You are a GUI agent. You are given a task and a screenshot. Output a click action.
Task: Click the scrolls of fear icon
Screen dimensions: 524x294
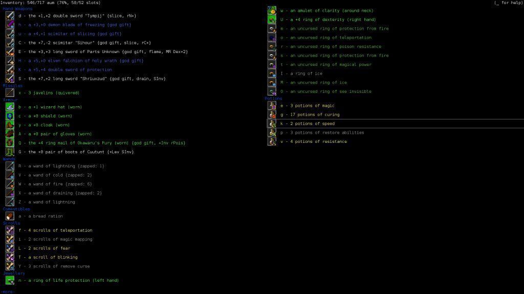(x=10, y=249)
